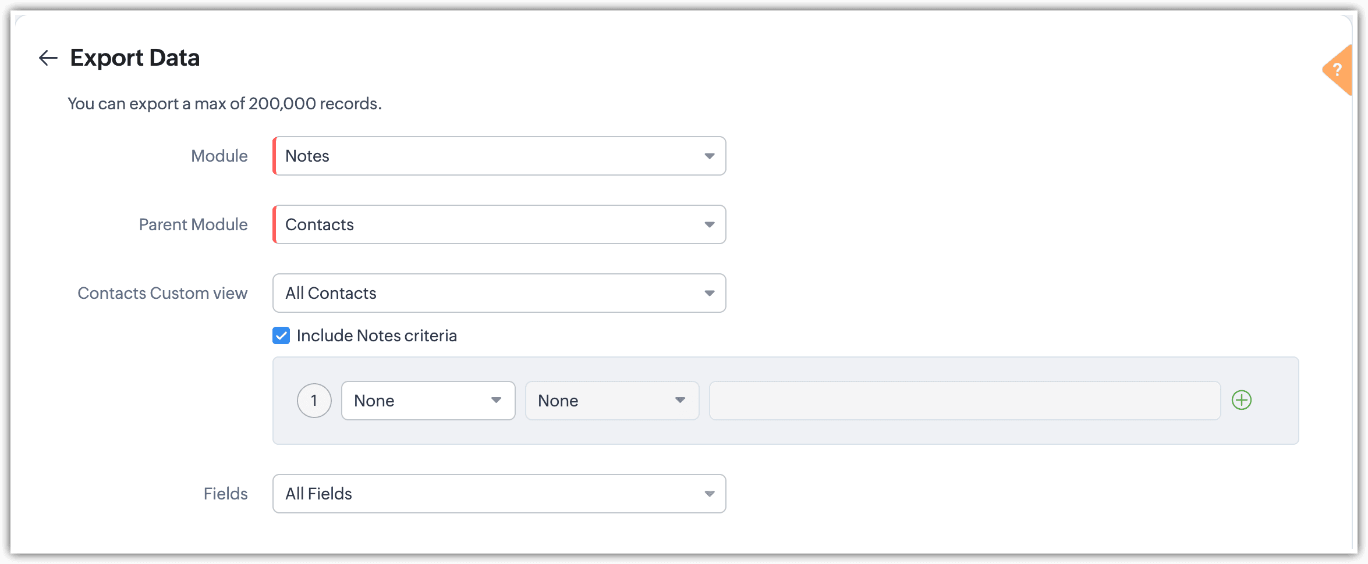Image resolution: width=1368 pixels, height=564 pixels.
Task: Open the first None criteria field dropdown
Action: [428, 401]
